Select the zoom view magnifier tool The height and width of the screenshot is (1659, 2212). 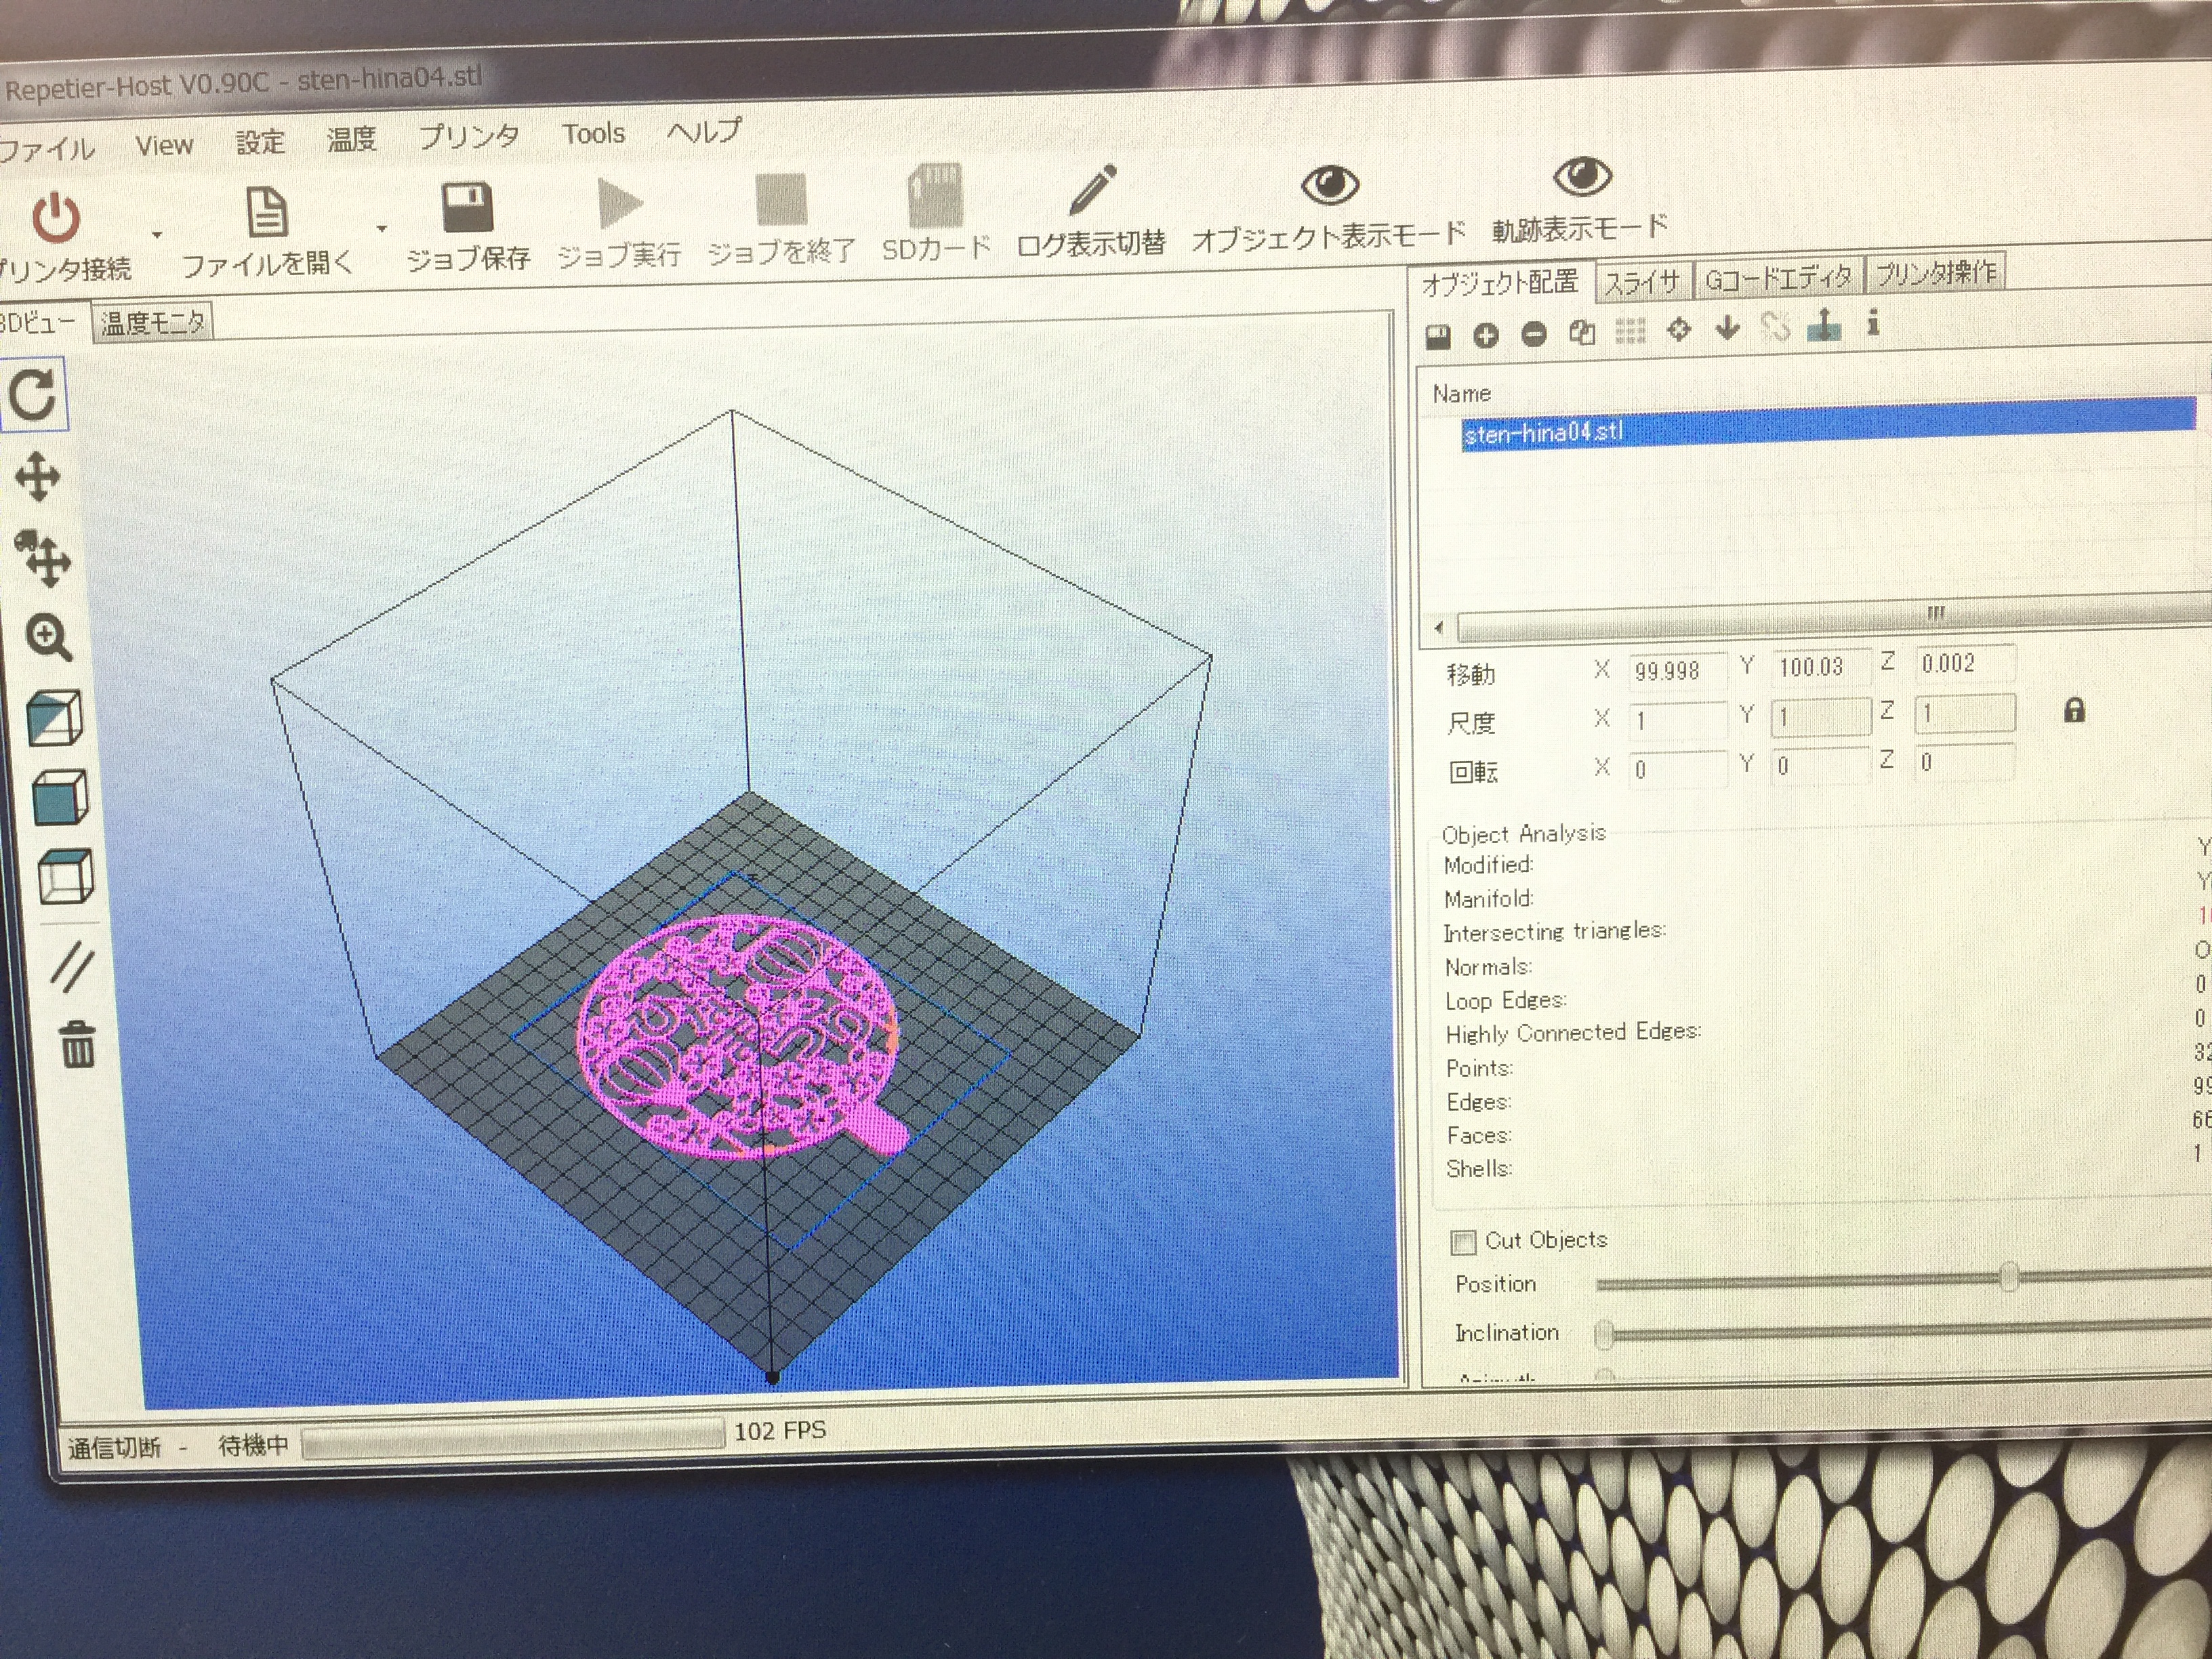[49, 638]
